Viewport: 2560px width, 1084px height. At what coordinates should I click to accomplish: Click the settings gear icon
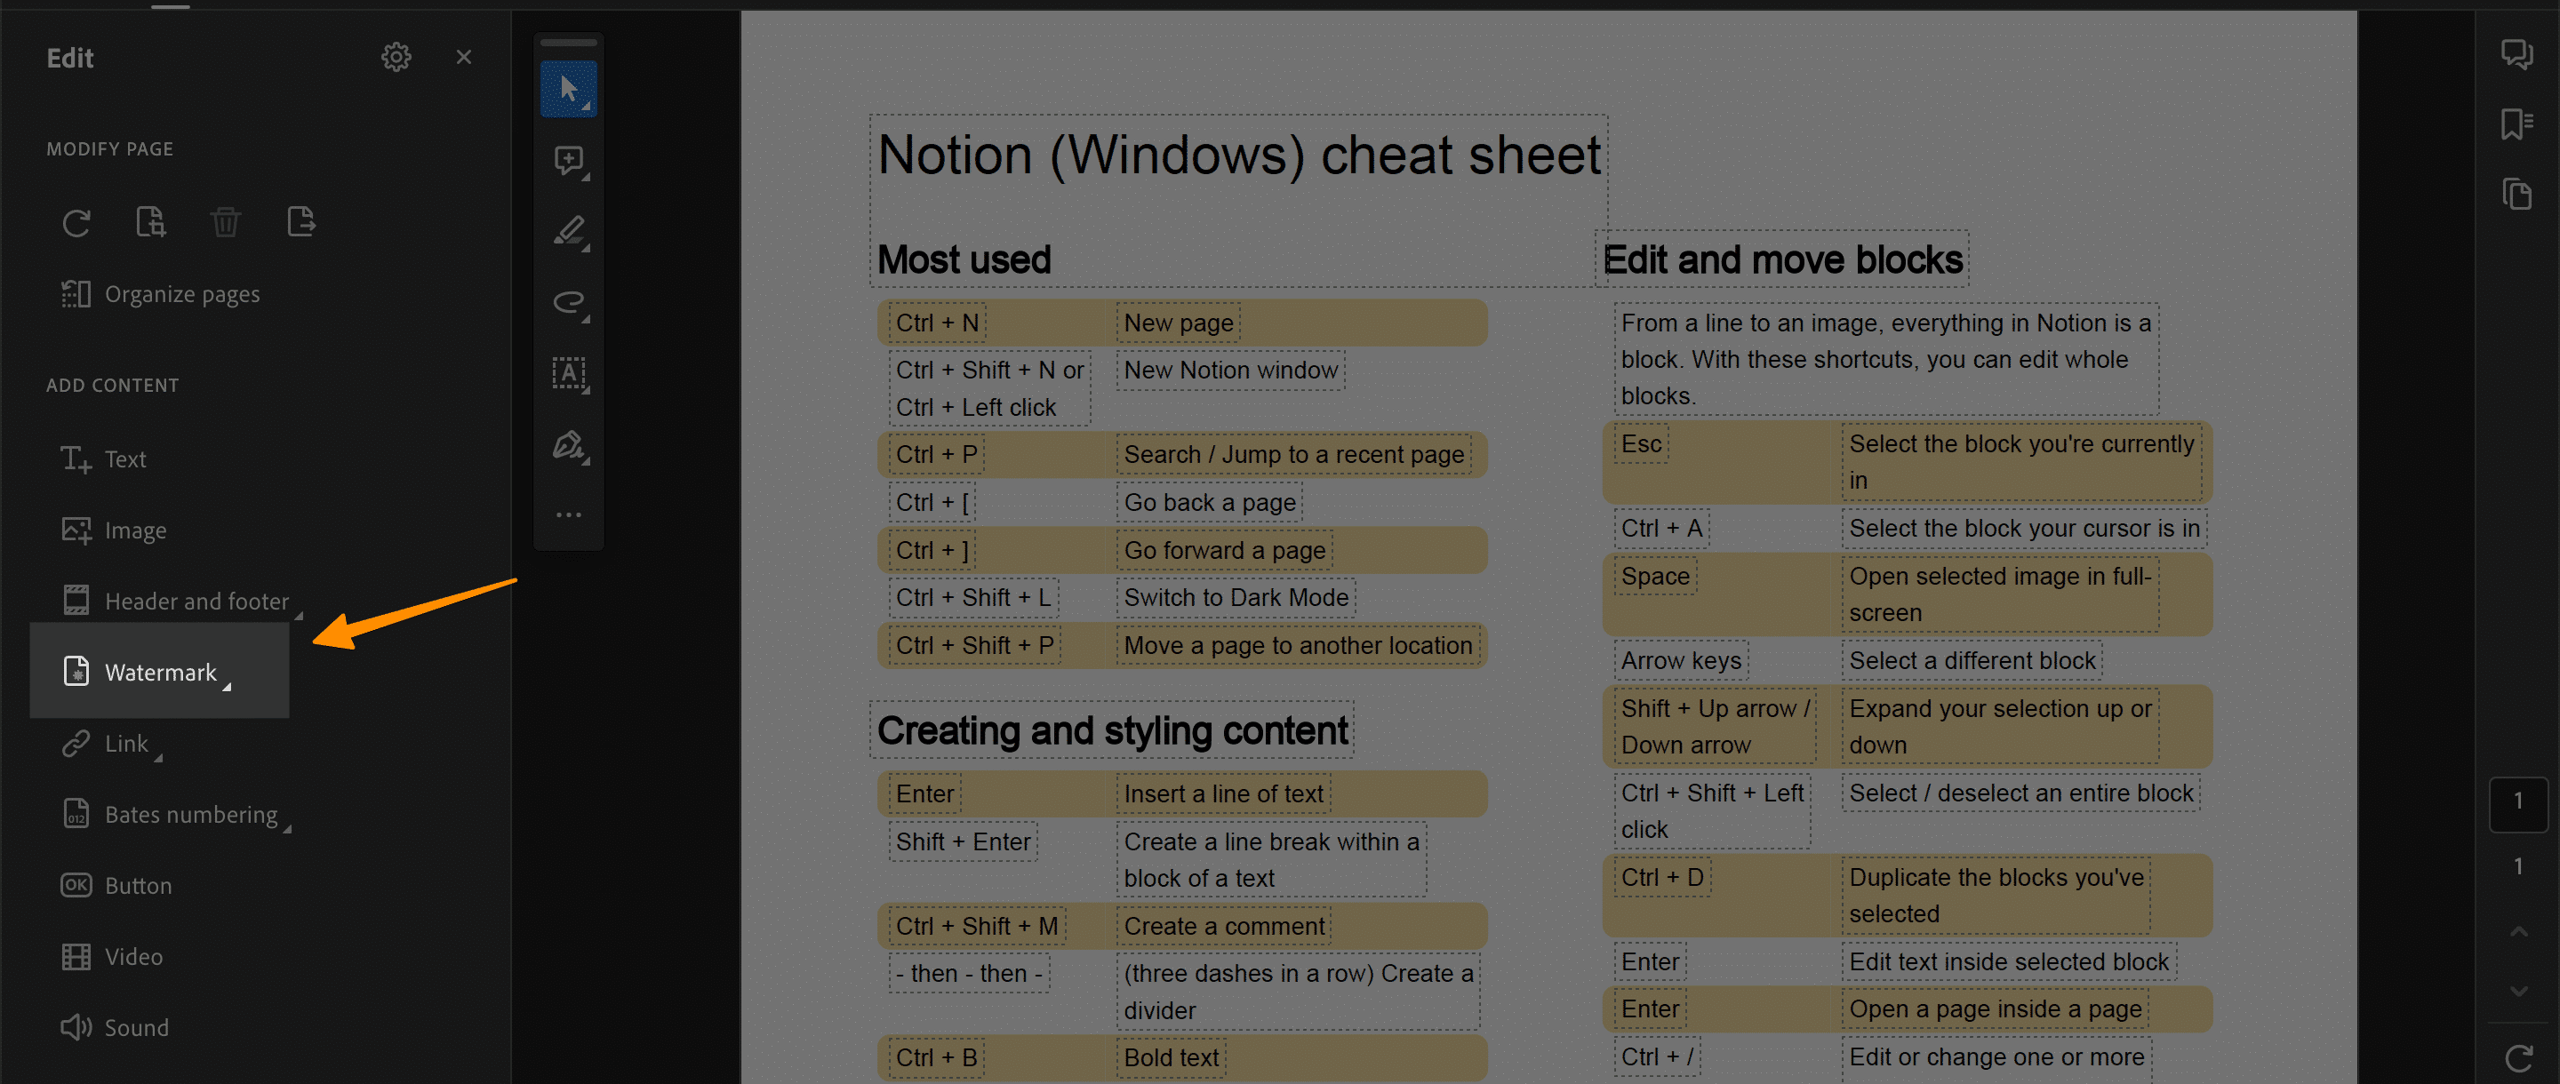396,55
